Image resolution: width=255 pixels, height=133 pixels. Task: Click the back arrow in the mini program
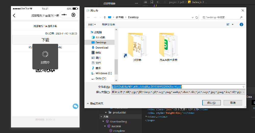14,15
